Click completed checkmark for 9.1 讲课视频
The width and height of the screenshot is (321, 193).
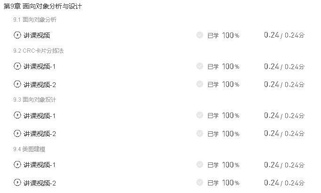tap(200, 35)
